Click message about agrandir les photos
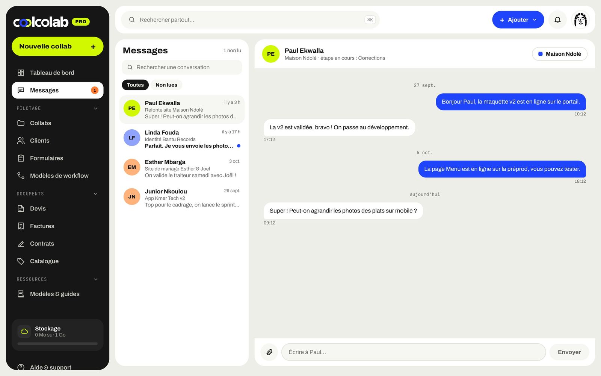 [343, 211]
